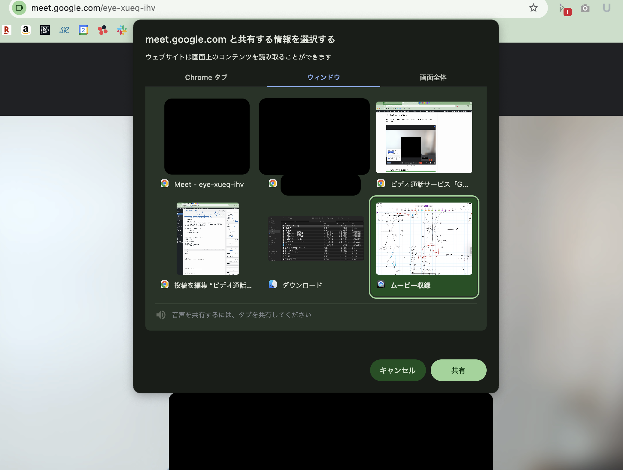
Task: Open the DAZN bookmark icon
Action: [45, 30]
